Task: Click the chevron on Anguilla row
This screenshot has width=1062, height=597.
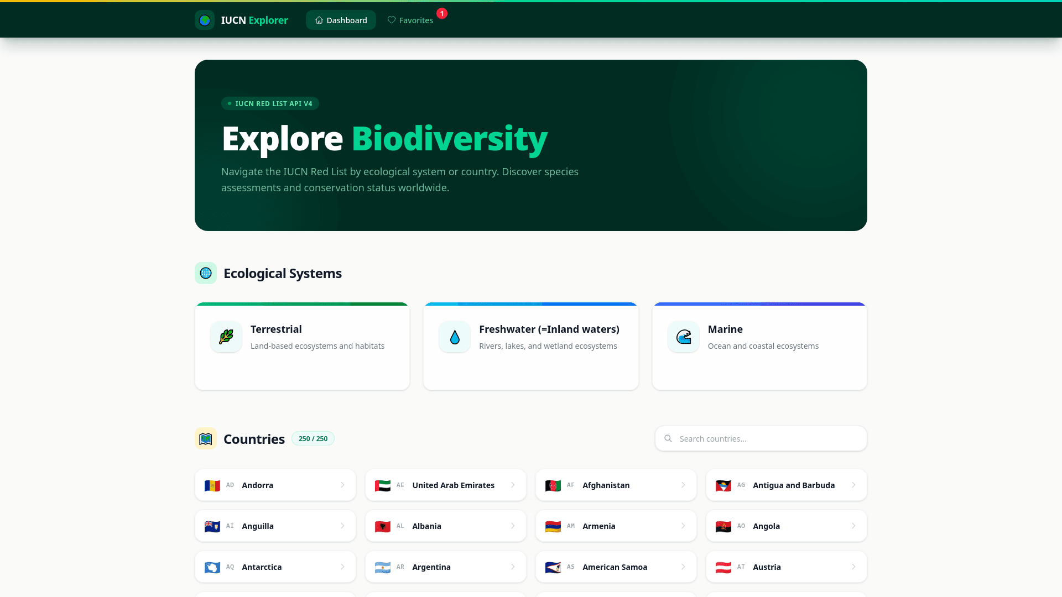Action: [342, 526]
